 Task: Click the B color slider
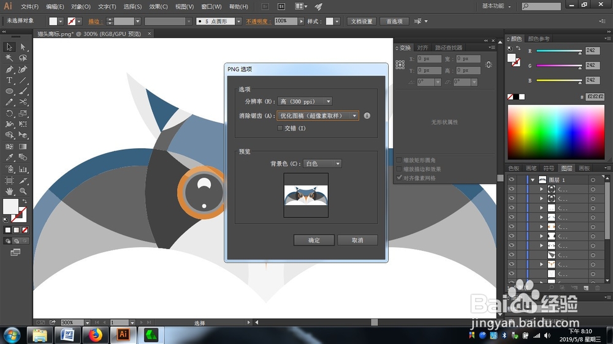[x=558, y=80]
